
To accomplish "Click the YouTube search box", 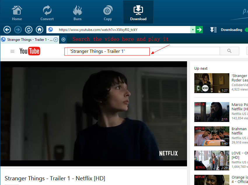I will 144,51.
